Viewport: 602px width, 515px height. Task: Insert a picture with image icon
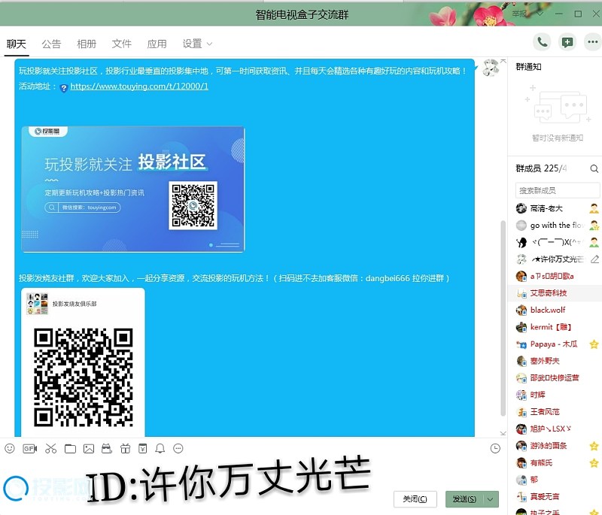[x=89, y=448]
